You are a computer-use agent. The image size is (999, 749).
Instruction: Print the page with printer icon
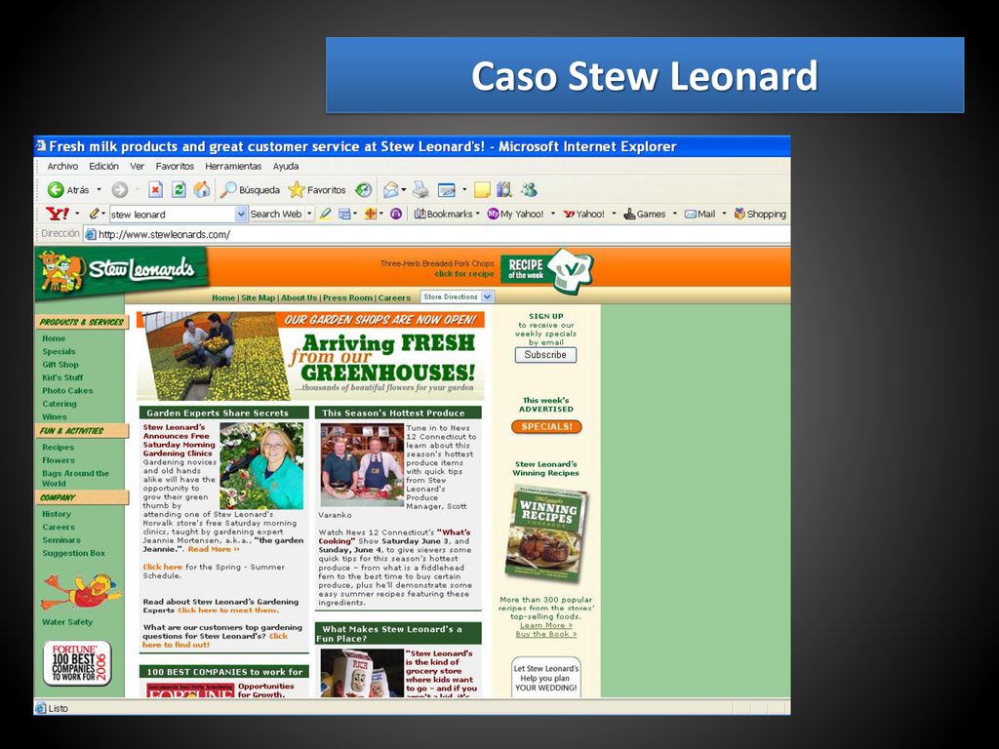pyautogui.click(x=420, y=190)
